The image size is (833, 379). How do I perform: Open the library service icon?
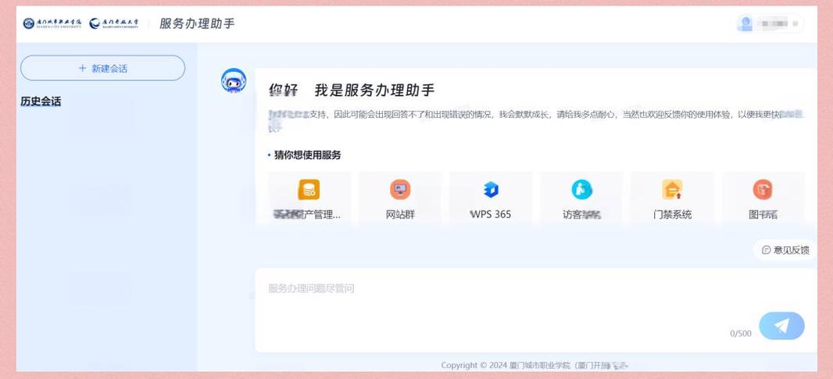[763, 189]
